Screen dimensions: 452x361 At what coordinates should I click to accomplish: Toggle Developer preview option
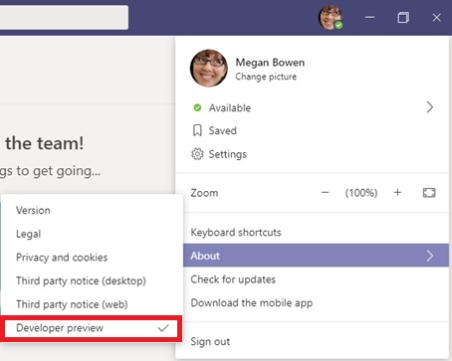[x=92, y=328]
